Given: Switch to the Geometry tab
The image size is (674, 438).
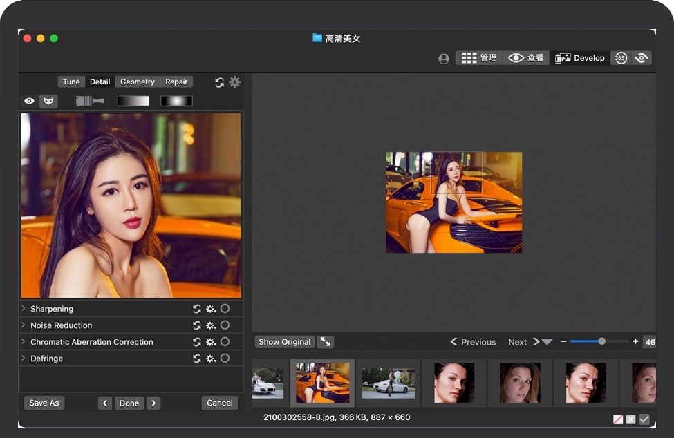Looking at the screenshot, I should 137,82.
